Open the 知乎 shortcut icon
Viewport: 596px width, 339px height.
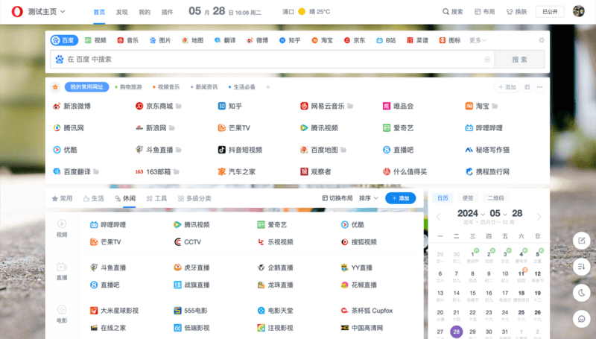[x=221, y=106]
